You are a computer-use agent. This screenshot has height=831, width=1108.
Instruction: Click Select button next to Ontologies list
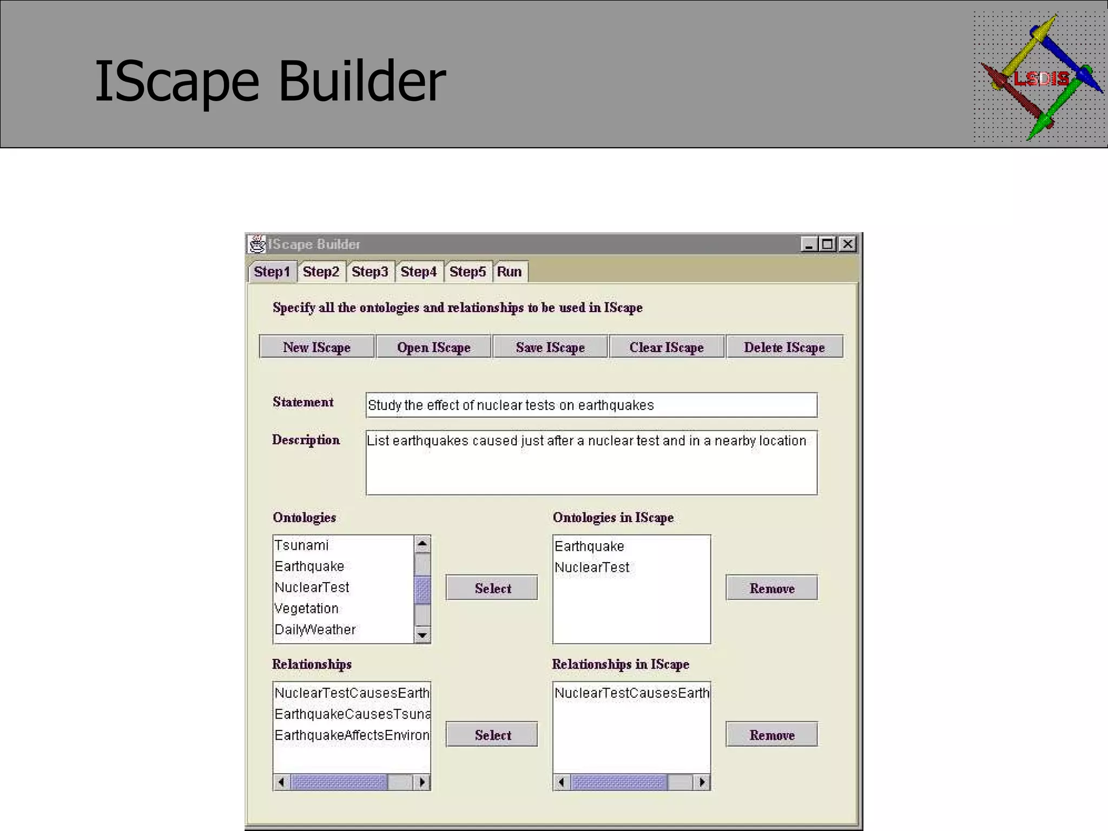pyautogui.click(x=492, y=588)
